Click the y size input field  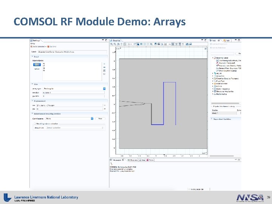click(74, 96)
